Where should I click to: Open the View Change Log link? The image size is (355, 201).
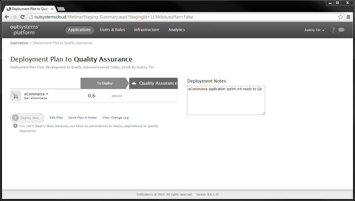pos(115,118)
